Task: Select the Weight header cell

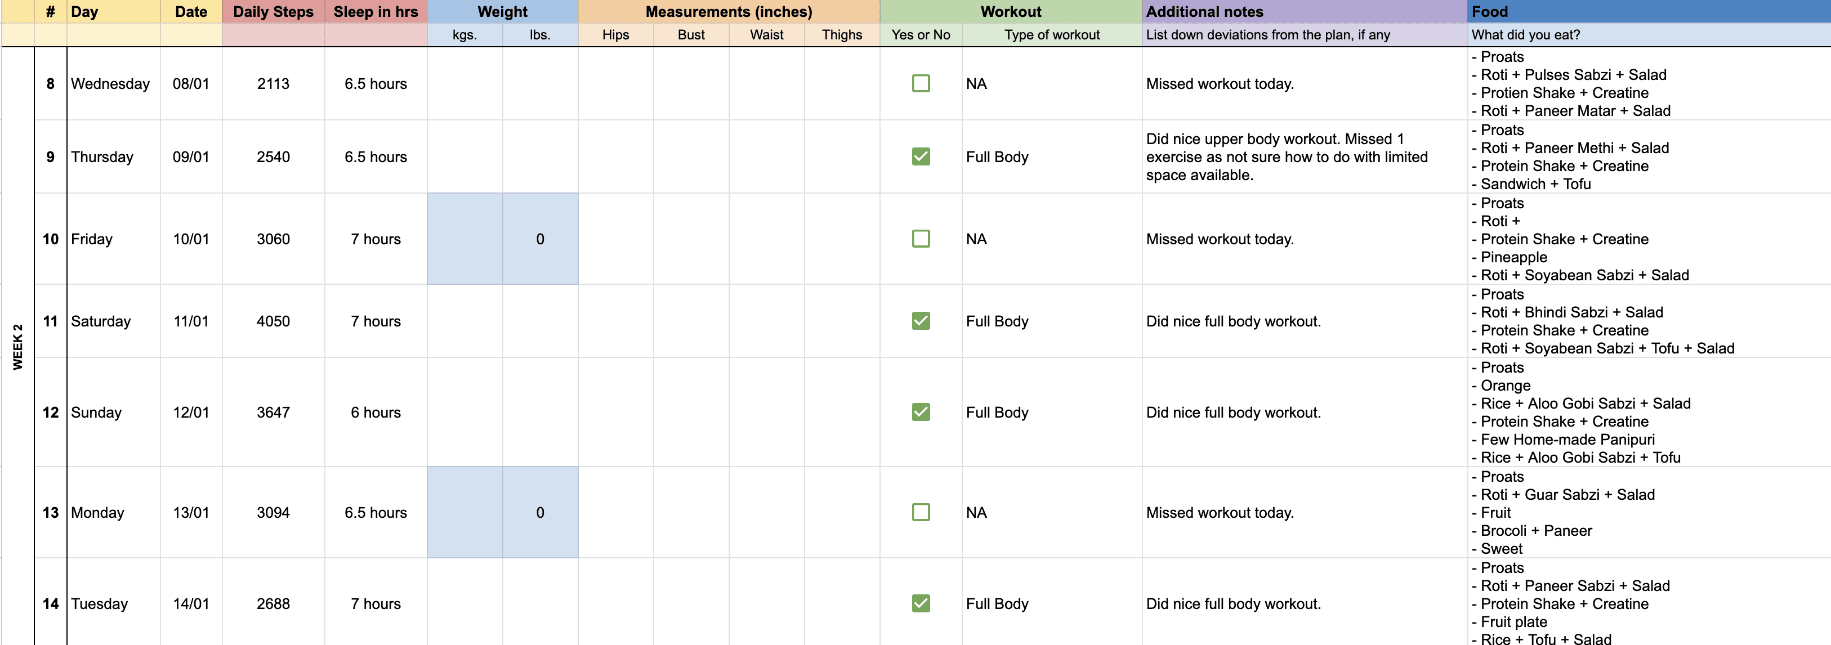Action: [x=502, y=12]
